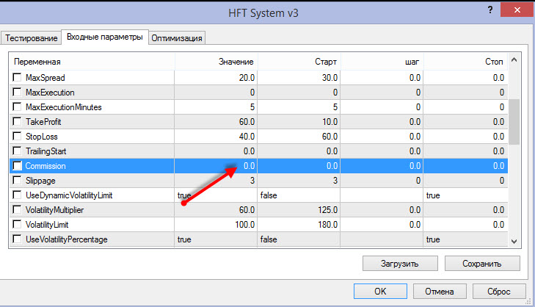Enable the MaxSpread optimization checkbox
Viewport: 535px width, 307px height.
point(18,78)
